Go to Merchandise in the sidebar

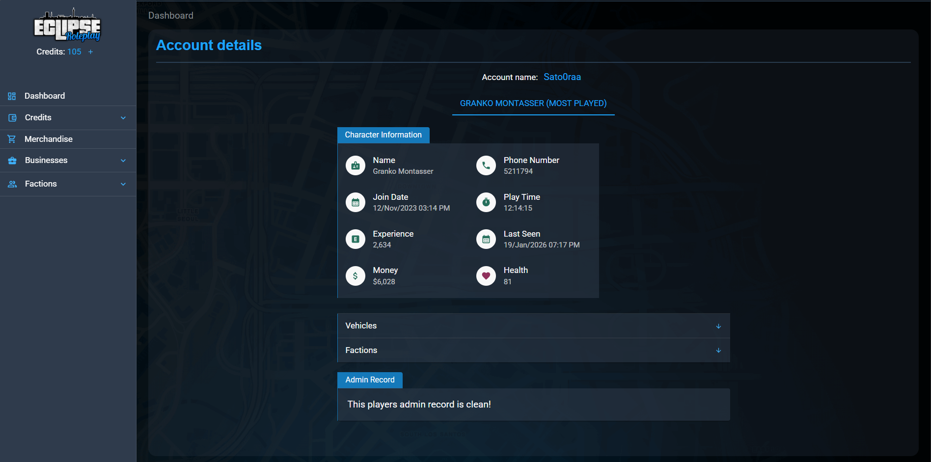coord(68,139)
